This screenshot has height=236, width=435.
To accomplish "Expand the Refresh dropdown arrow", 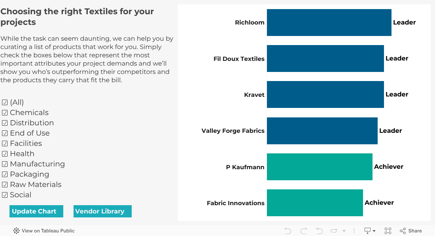I will [x=344, y=231].
